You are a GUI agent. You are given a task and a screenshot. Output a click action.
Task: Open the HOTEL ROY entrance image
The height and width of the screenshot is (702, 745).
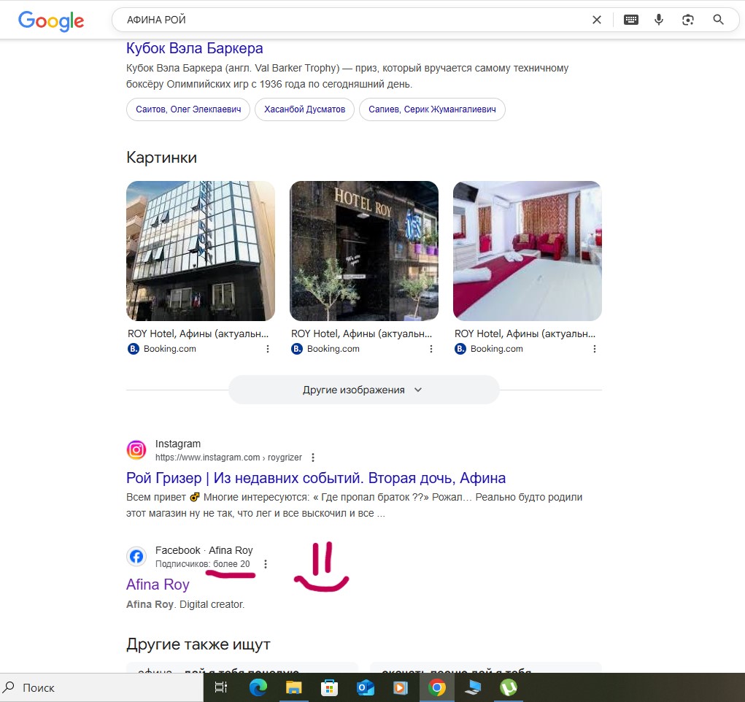point(364,250)
